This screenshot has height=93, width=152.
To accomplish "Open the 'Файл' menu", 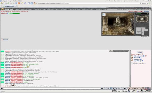I will point(107,1).
